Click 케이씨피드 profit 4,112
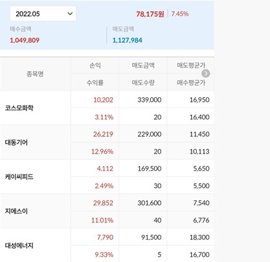 point(105,169)
